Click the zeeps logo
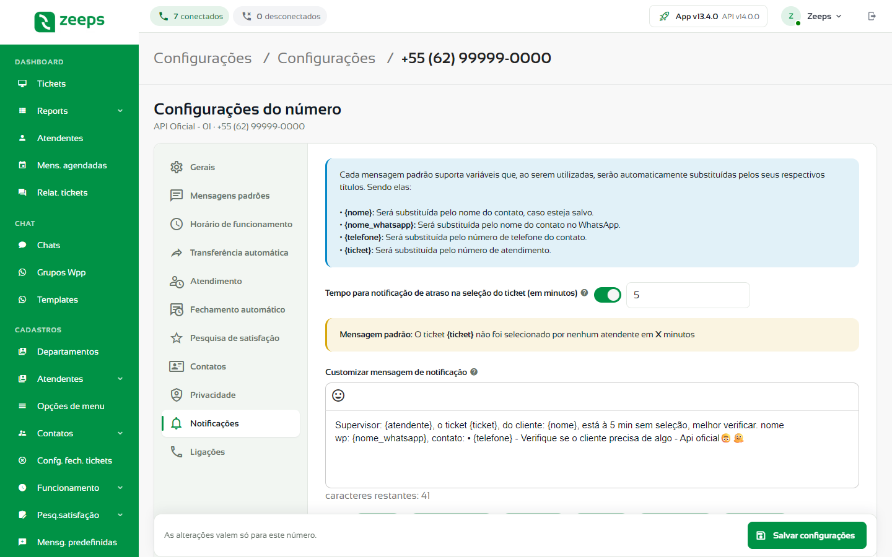Screen dimensions: 892x557 [69, 22]
